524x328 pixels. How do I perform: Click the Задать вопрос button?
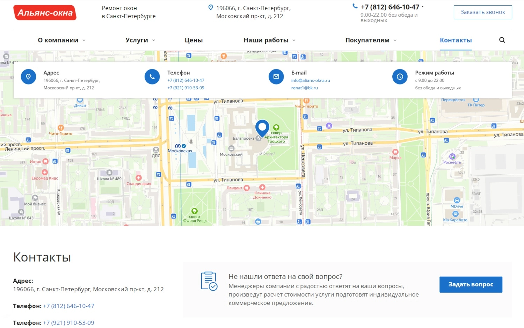point(471,285)
